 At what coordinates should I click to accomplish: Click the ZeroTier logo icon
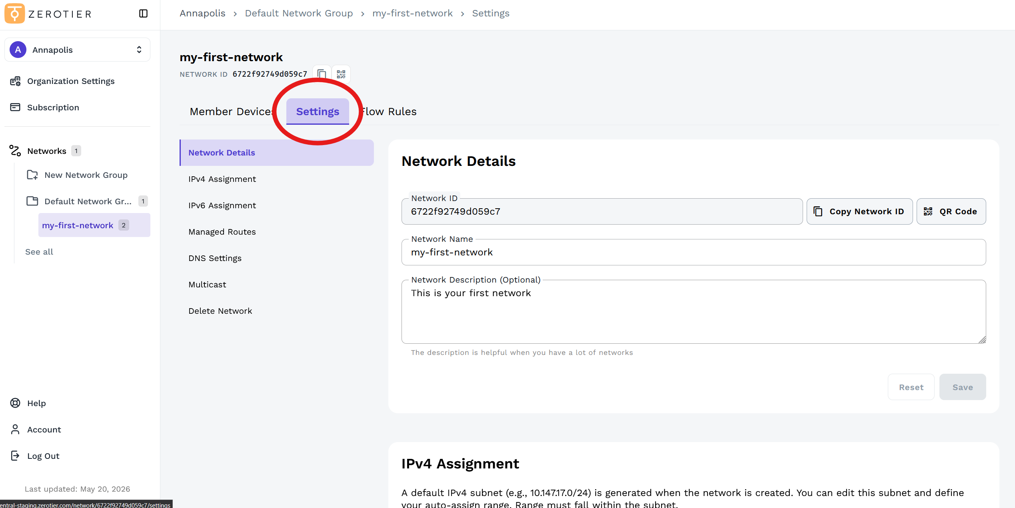coord(14,14)
